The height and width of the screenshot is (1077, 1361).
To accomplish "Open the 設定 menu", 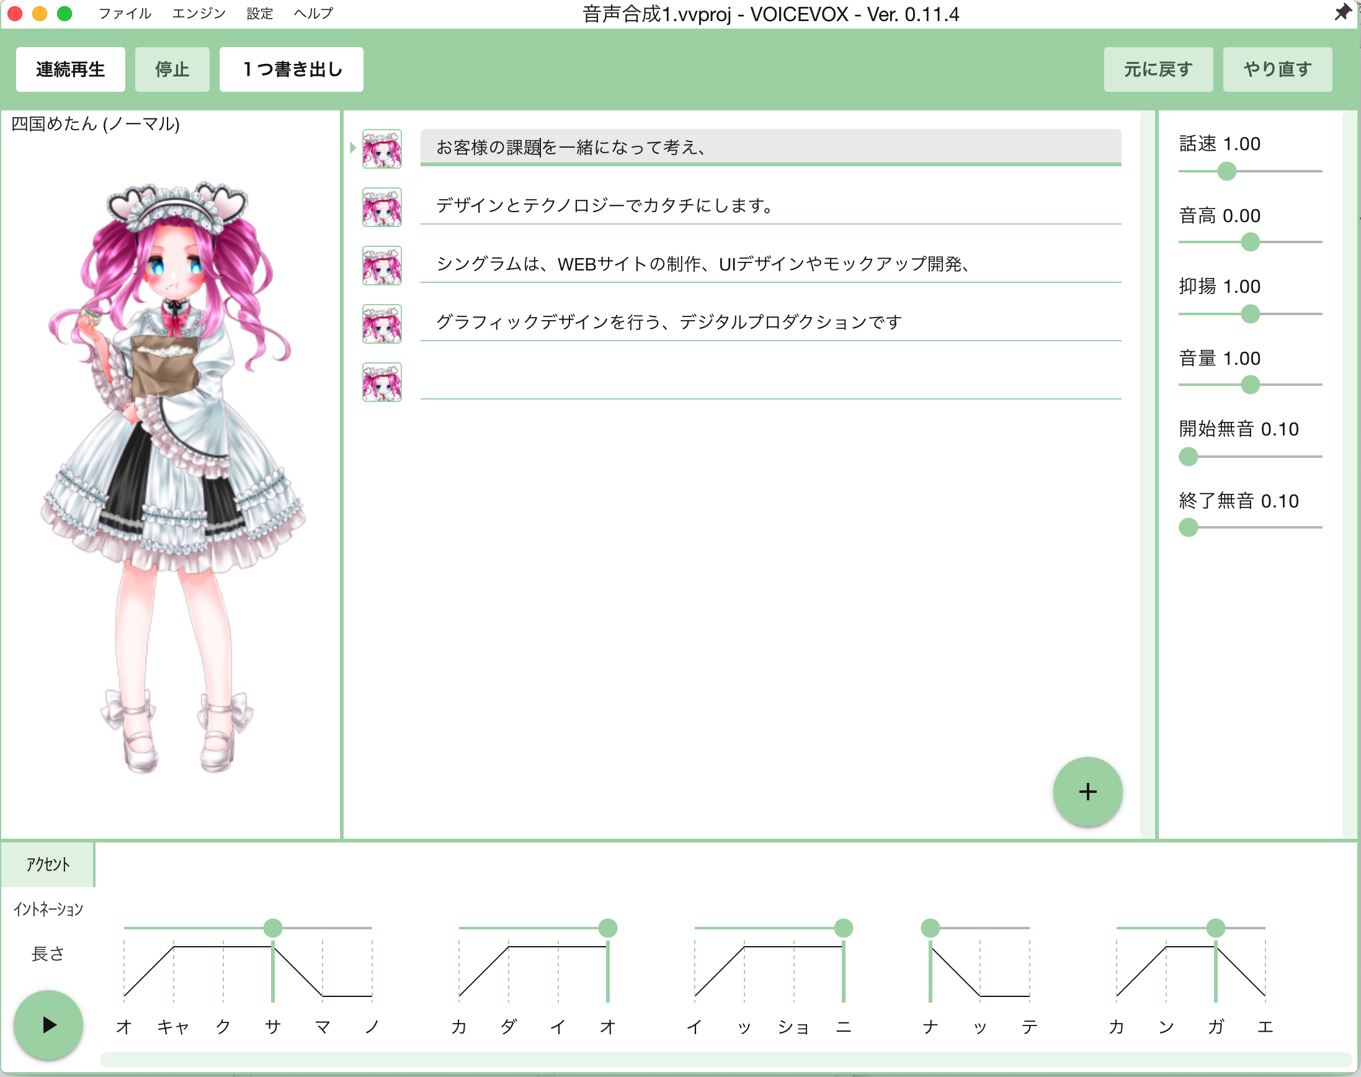I will pos(260,13).
